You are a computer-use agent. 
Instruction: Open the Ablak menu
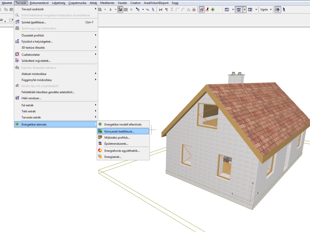(x=93, y=3)
